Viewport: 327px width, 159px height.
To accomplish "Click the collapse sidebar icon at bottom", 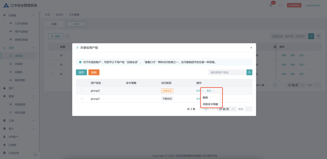I will 35,155.
